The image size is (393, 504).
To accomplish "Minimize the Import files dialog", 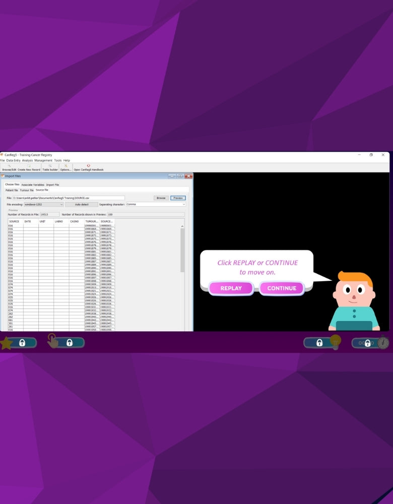I will click(172, 176).
